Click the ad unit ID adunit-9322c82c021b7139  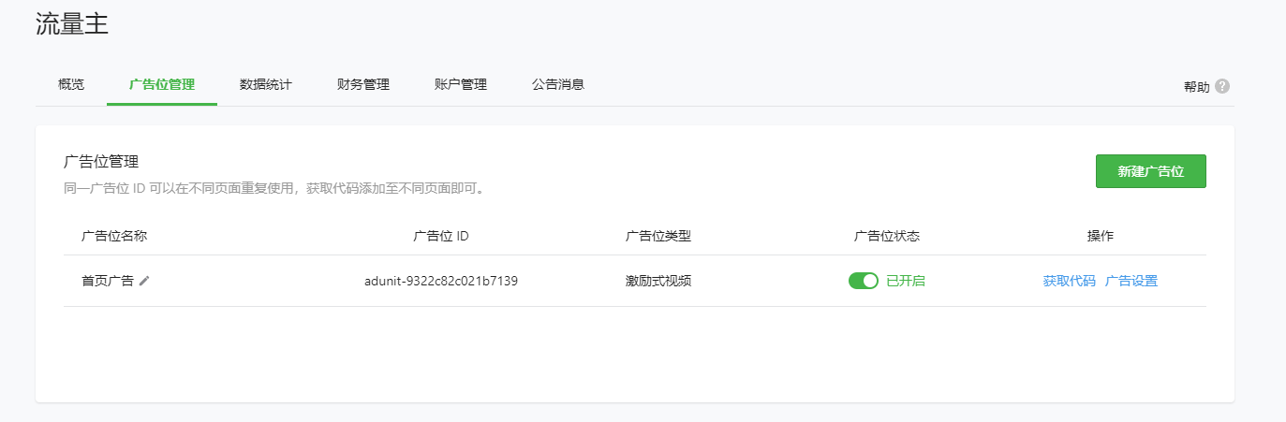441,281
